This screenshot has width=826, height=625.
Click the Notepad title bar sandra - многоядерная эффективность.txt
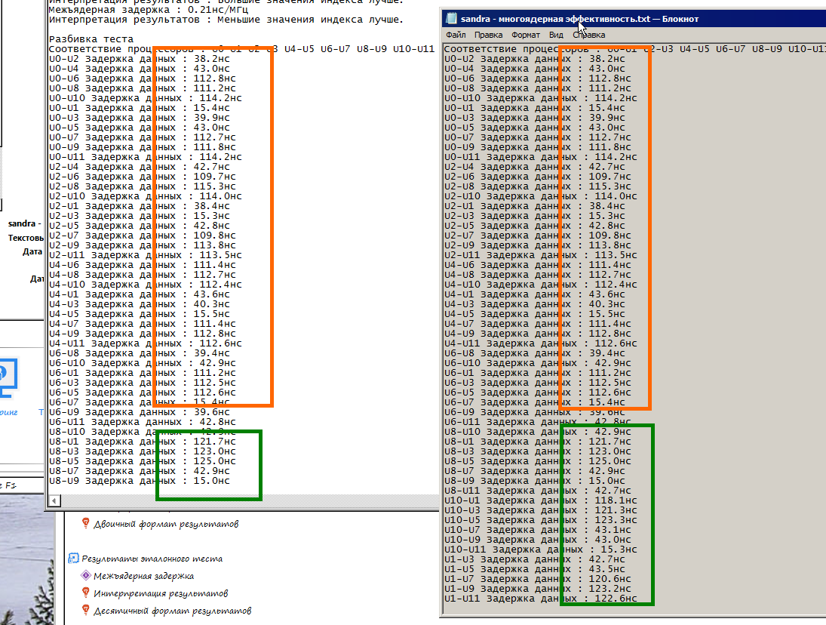coord(579,19)
